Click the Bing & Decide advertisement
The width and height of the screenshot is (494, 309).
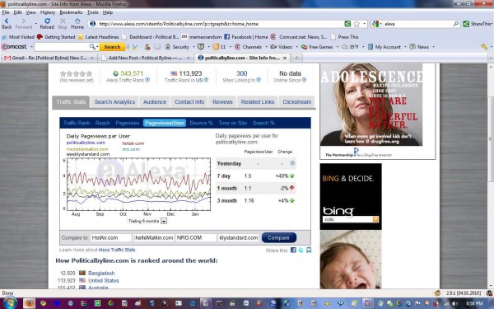pyautogui.click(x=351, y=196)
